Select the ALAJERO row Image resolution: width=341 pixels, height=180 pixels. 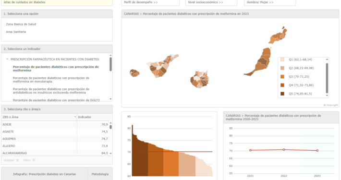pyautogui.click(x=55, y=146)
